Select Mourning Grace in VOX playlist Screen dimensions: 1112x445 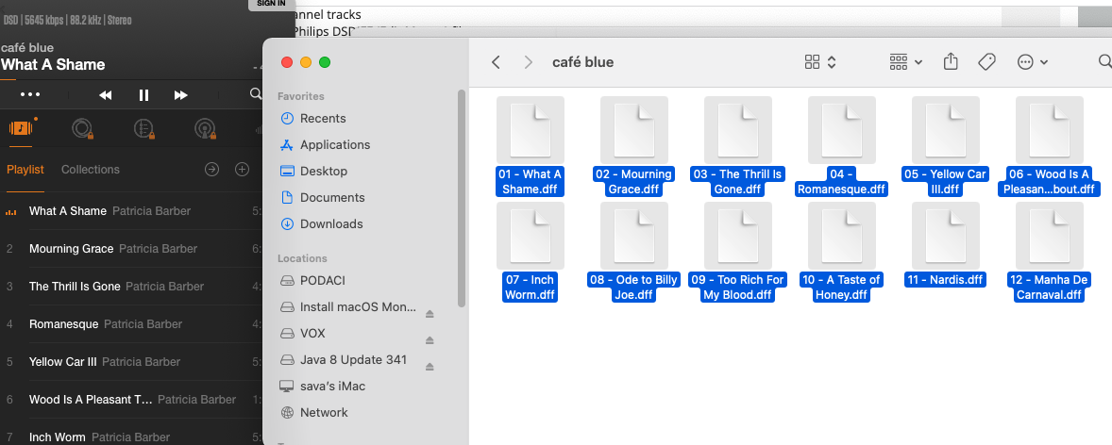[131, 249]
